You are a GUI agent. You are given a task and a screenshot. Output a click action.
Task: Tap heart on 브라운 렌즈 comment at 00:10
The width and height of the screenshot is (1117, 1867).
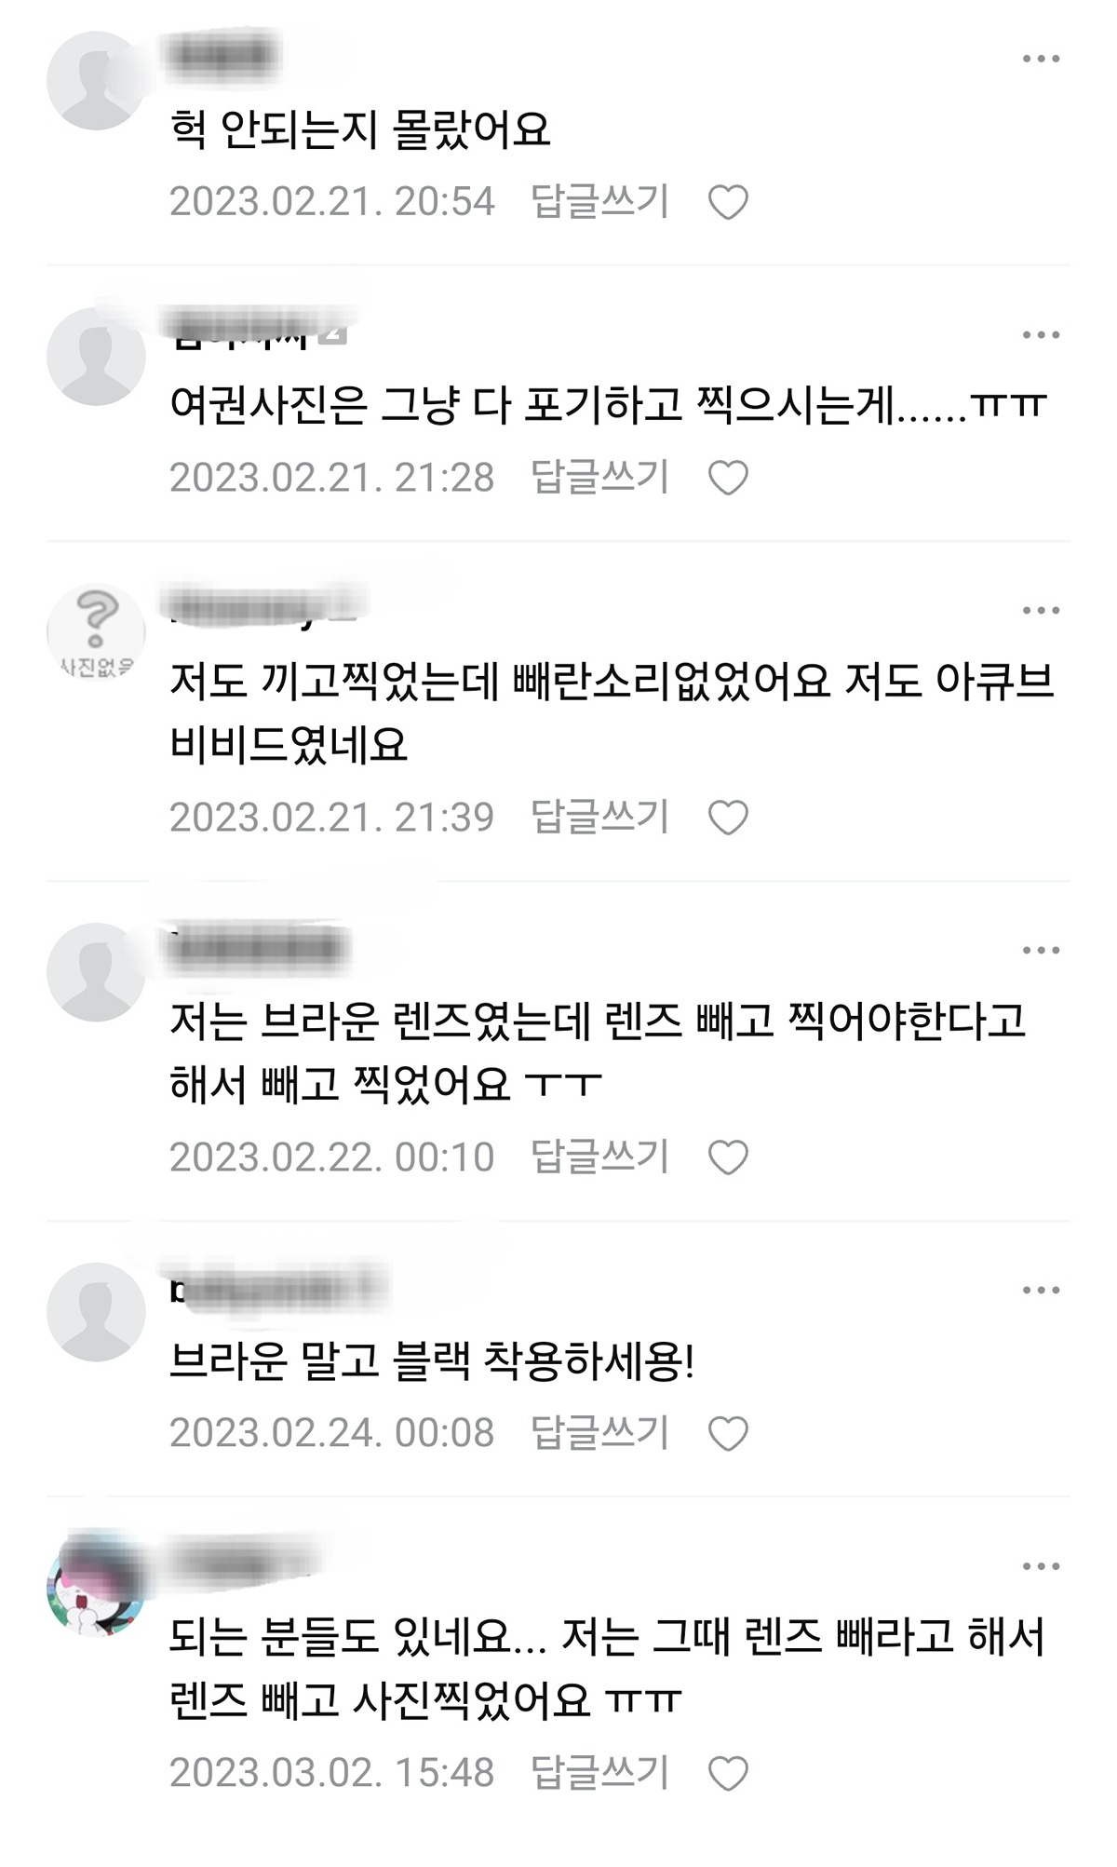[728, 1157]
